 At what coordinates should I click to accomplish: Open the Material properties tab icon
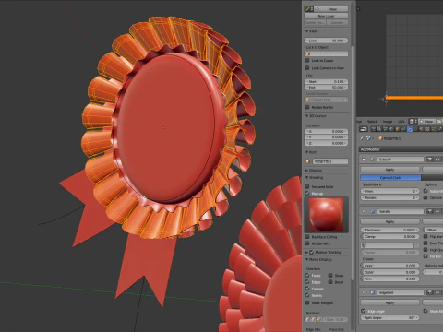point(422,129)
